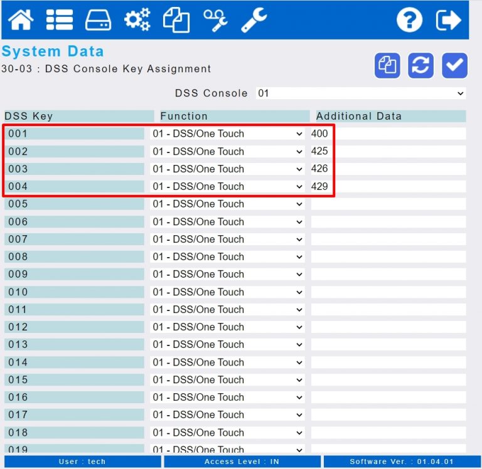This screenshot has height=469, width=482.
Task: Go to the Home icon
Action: coord(21,20)
